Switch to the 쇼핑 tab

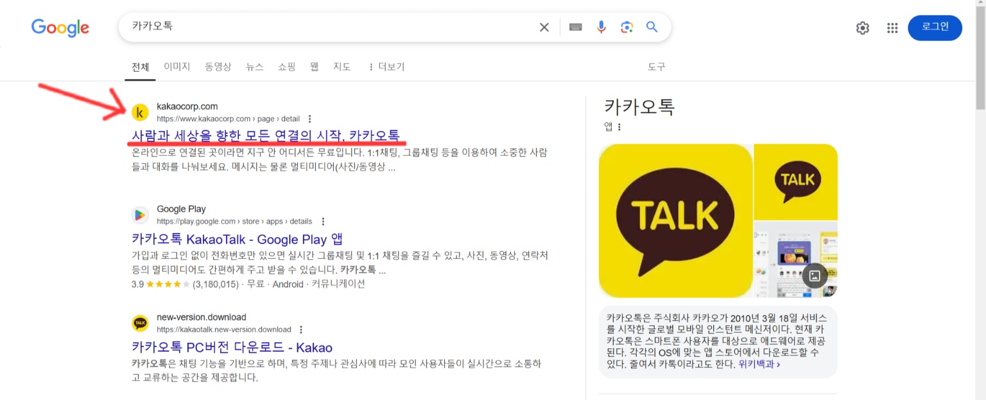(287, 67)
